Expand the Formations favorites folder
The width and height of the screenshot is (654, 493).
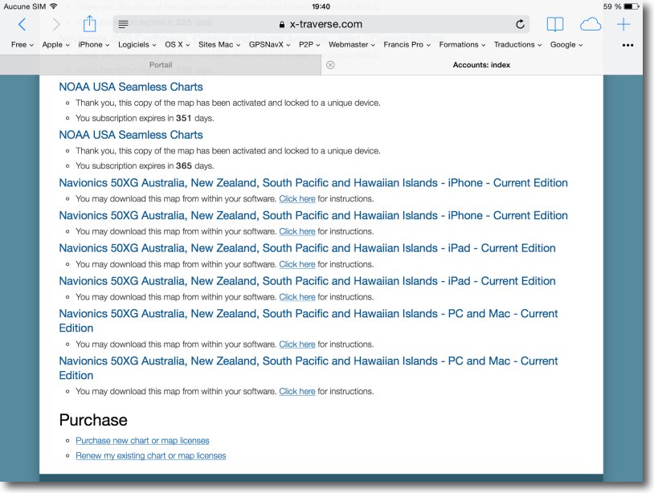point(462,45)
